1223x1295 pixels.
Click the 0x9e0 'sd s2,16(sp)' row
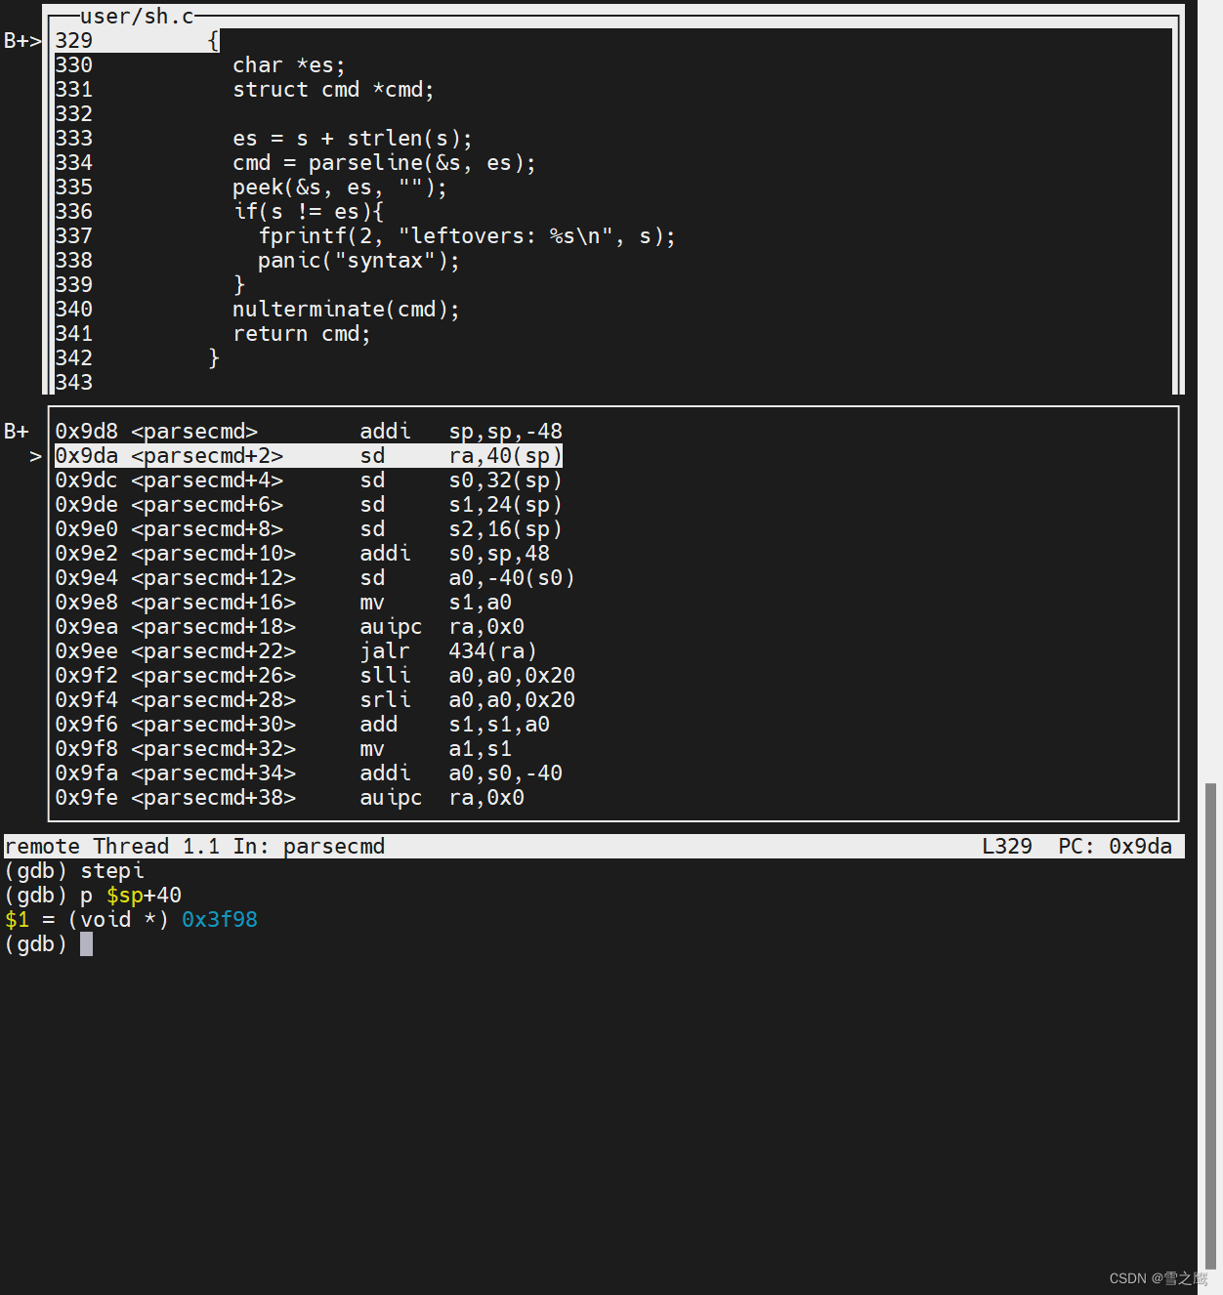tap(309, 529)
